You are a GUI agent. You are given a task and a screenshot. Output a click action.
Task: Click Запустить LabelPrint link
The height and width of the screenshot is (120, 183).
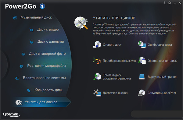tap(162, 93)
